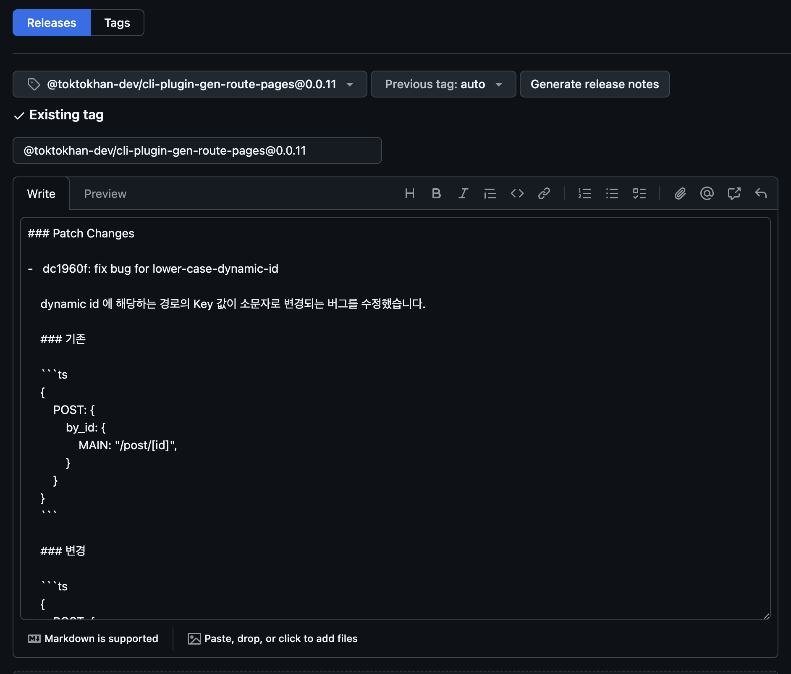The width and height of the screenshot is (791, 674).
Task: Click the Markdown logo icon
Action: [x=34, y=639]
